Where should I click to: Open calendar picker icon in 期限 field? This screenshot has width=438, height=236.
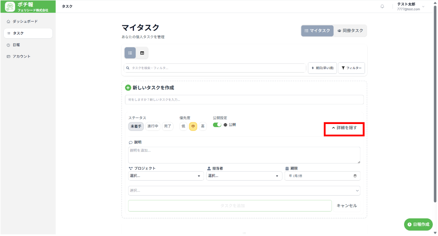pyautogui.click(x=355, y=176)
